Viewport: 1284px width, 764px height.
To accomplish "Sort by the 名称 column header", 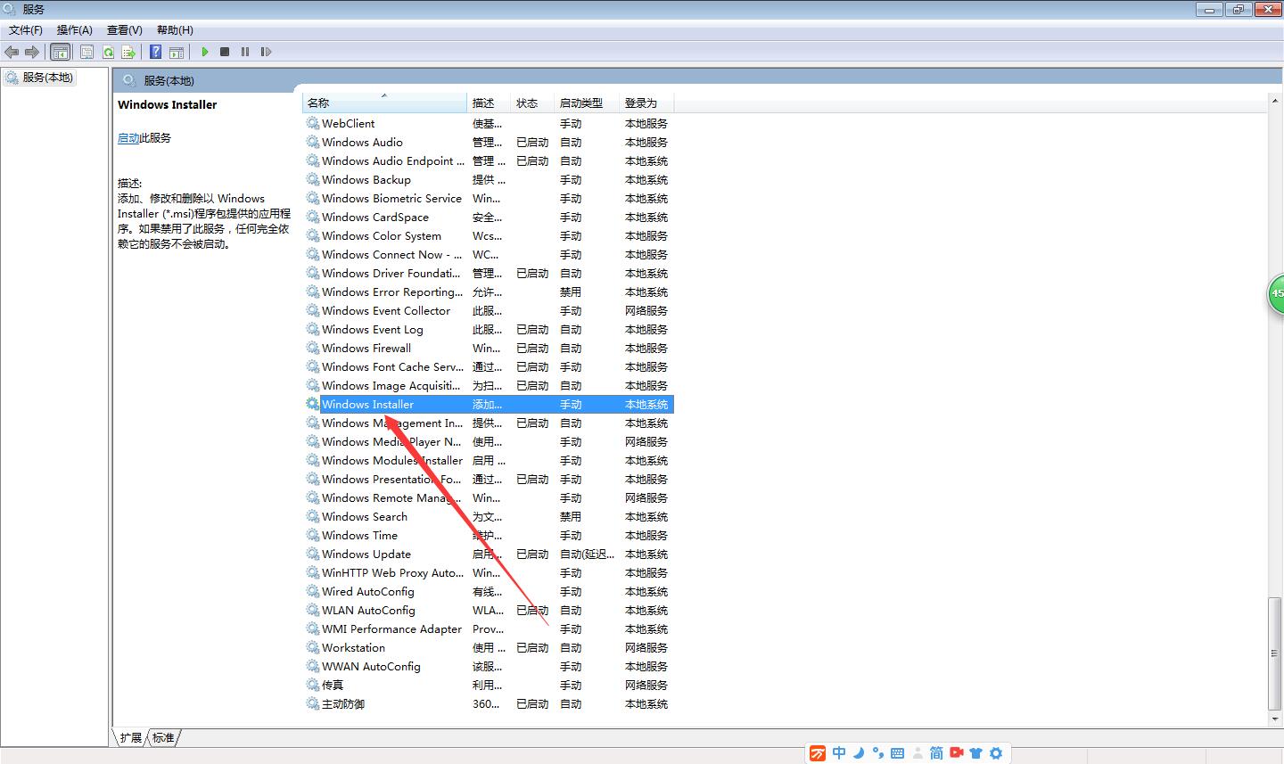I will tap(384, 103).
